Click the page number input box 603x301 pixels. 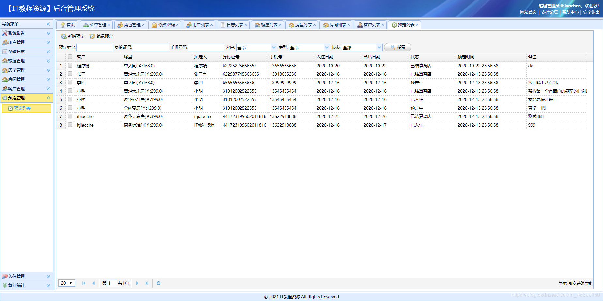pyautogui.click(x=112, y=283)
